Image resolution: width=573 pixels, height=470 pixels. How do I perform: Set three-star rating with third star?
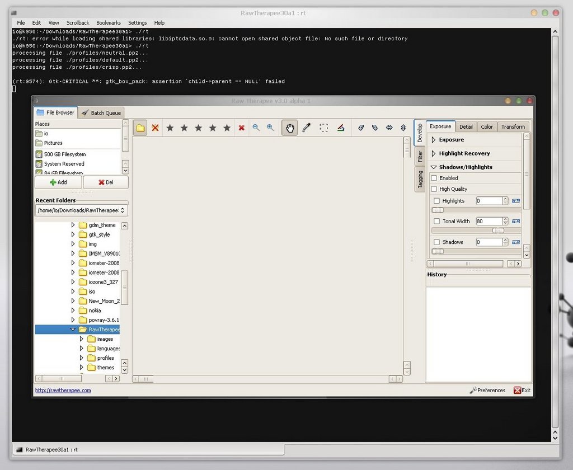(x=199, y=128)
